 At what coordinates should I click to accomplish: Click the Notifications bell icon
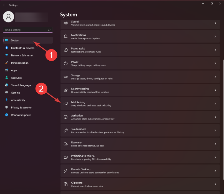coord(66,36)
